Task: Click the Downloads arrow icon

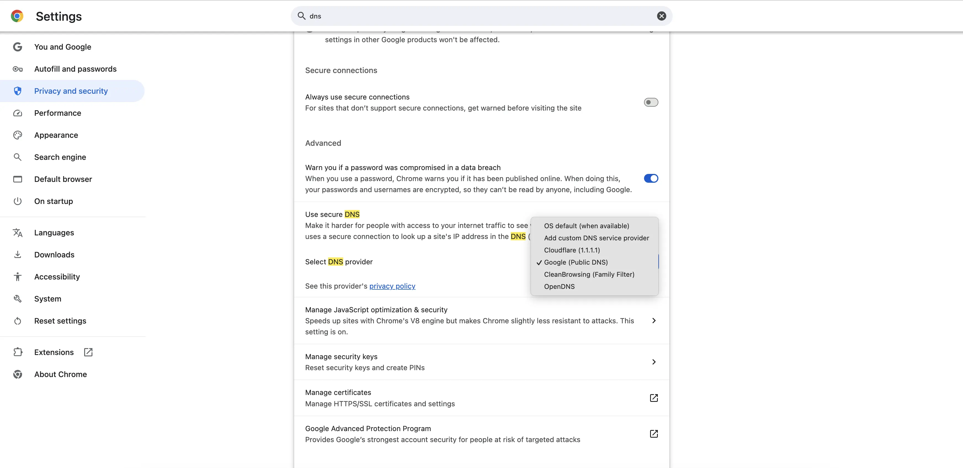Action: (18, 255)
